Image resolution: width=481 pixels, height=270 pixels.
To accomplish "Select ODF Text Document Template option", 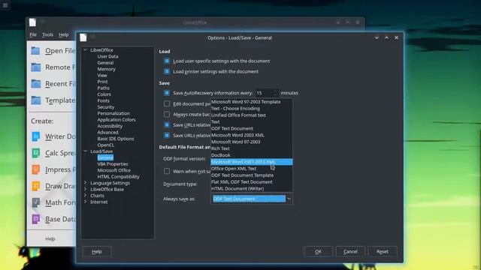I will click(252, 175).
